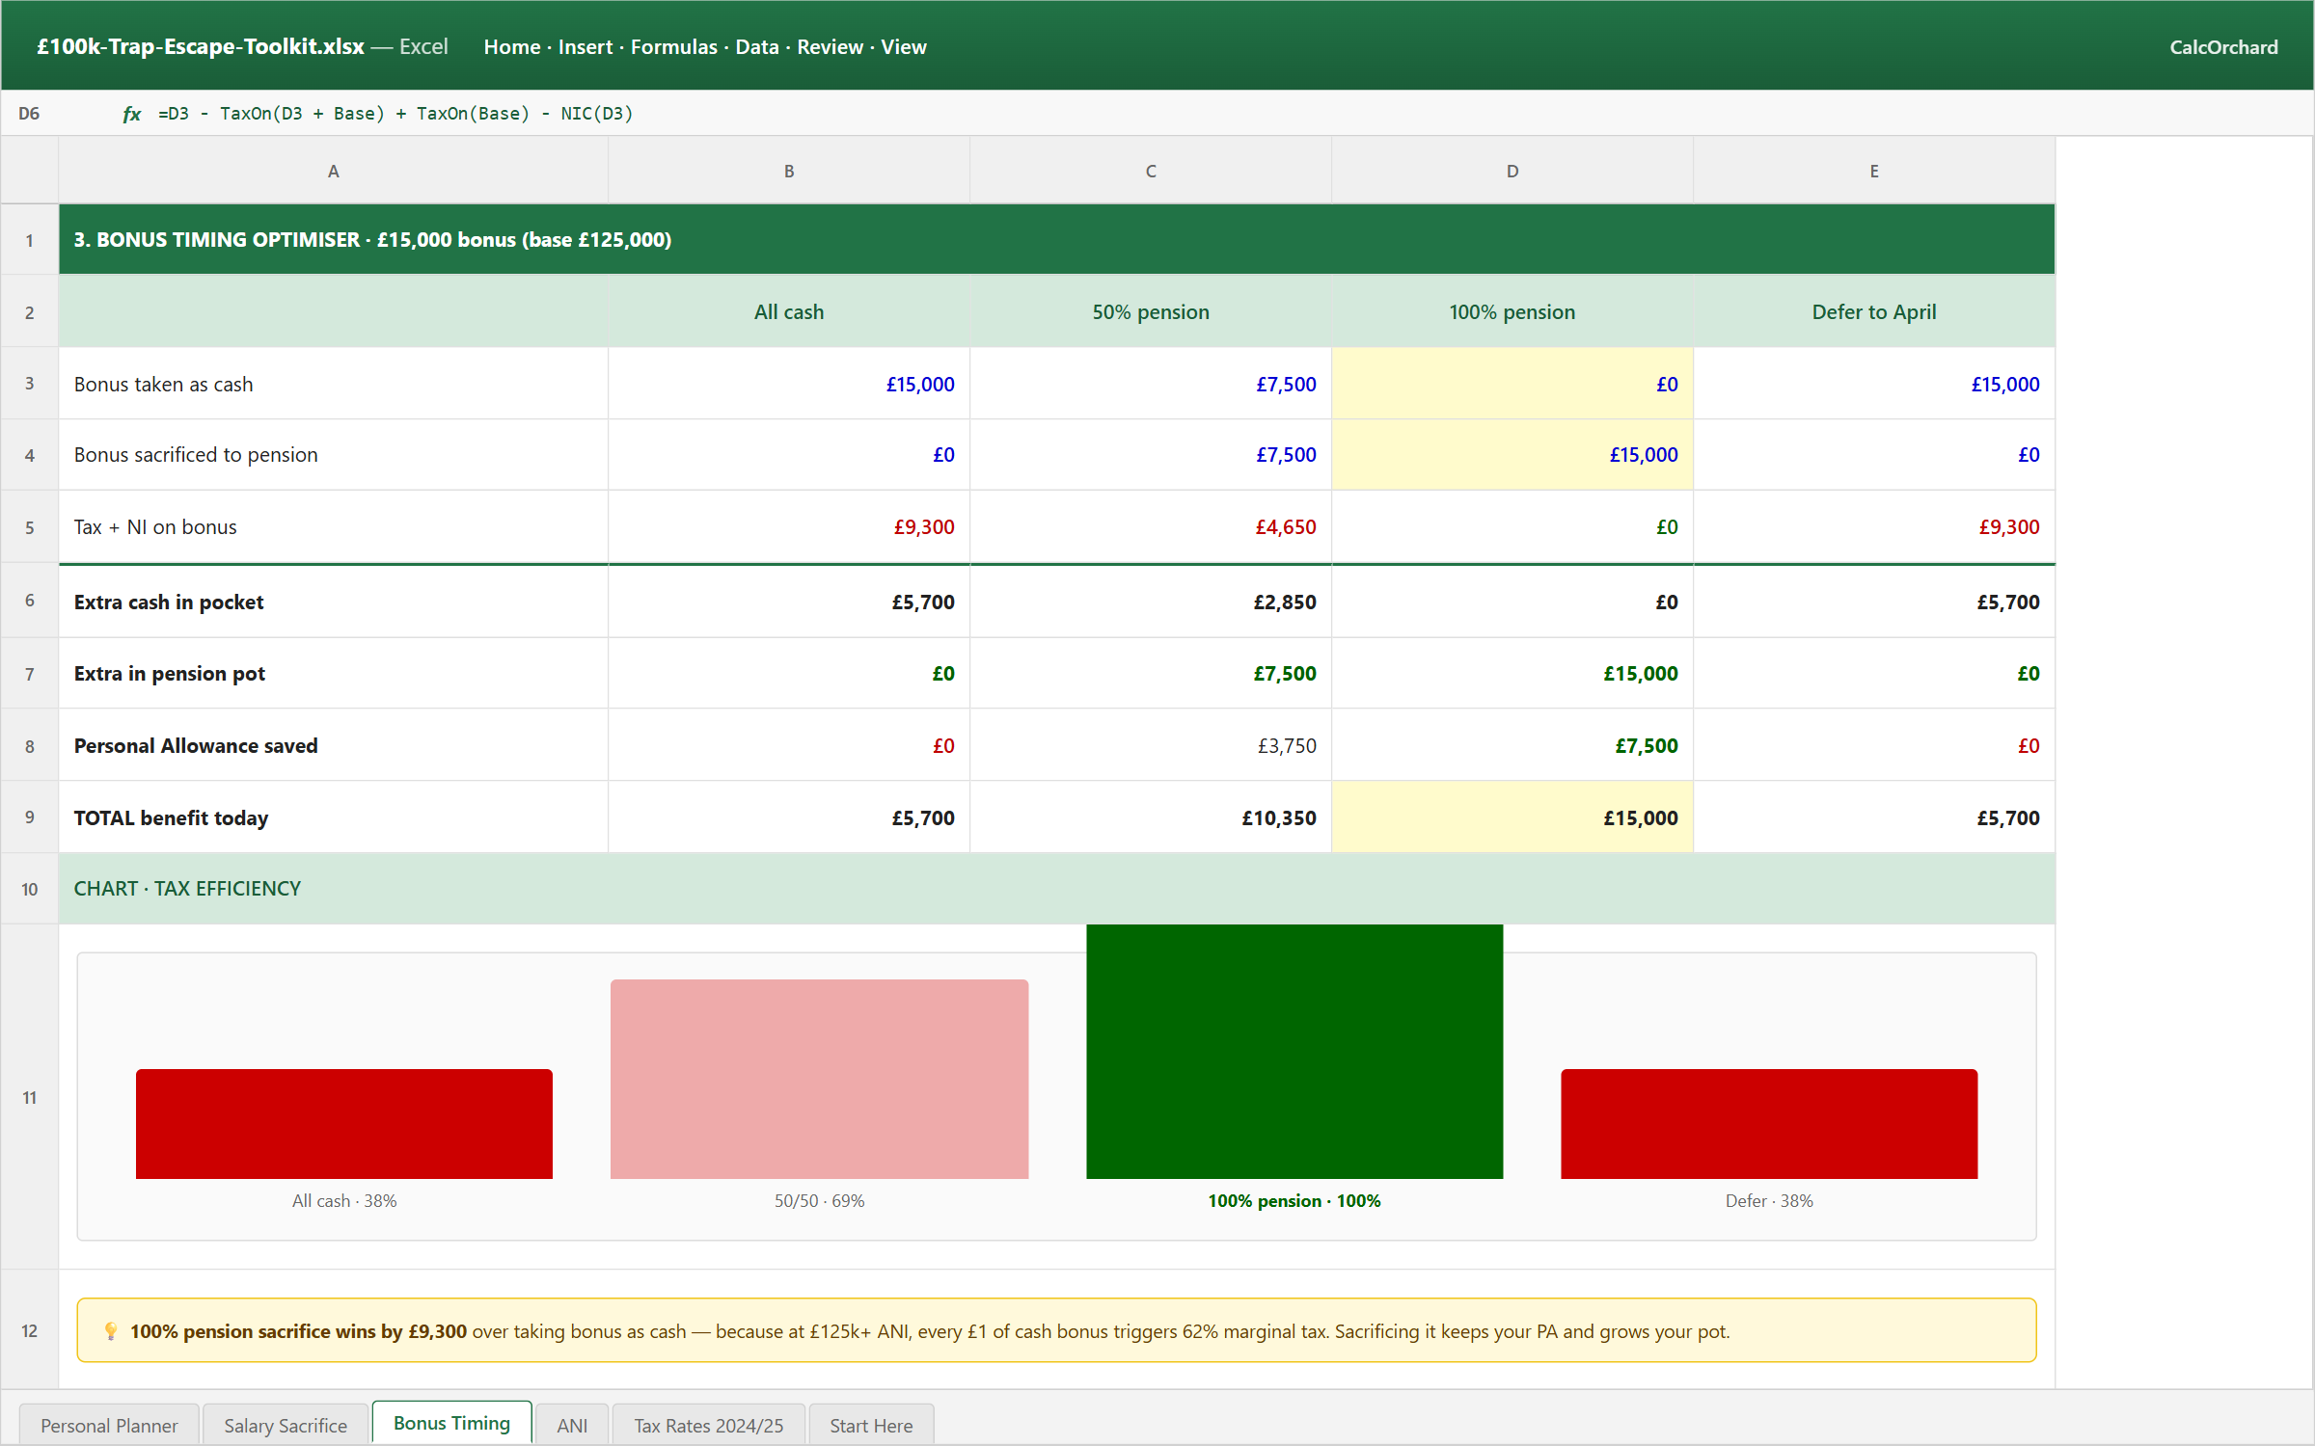This screenshot has height=1446, width=2315.
Task: Select column B header
Action: [789, 171]
